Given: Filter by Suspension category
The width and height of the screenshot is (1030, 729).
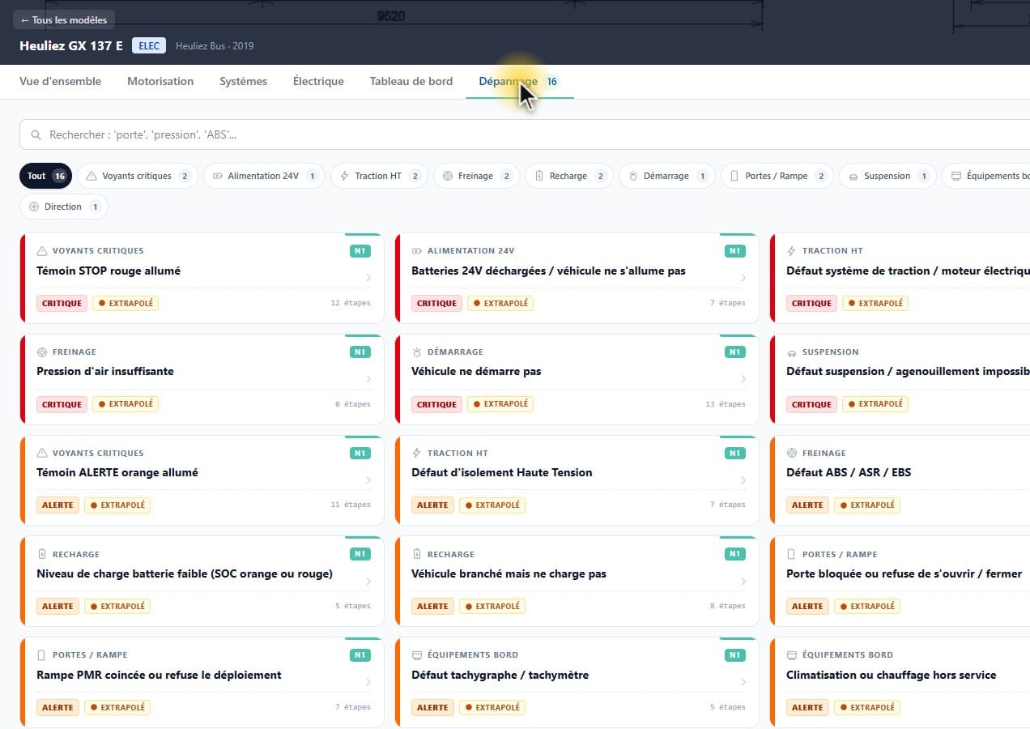Looking at the screenshot, I should point(887,176).
